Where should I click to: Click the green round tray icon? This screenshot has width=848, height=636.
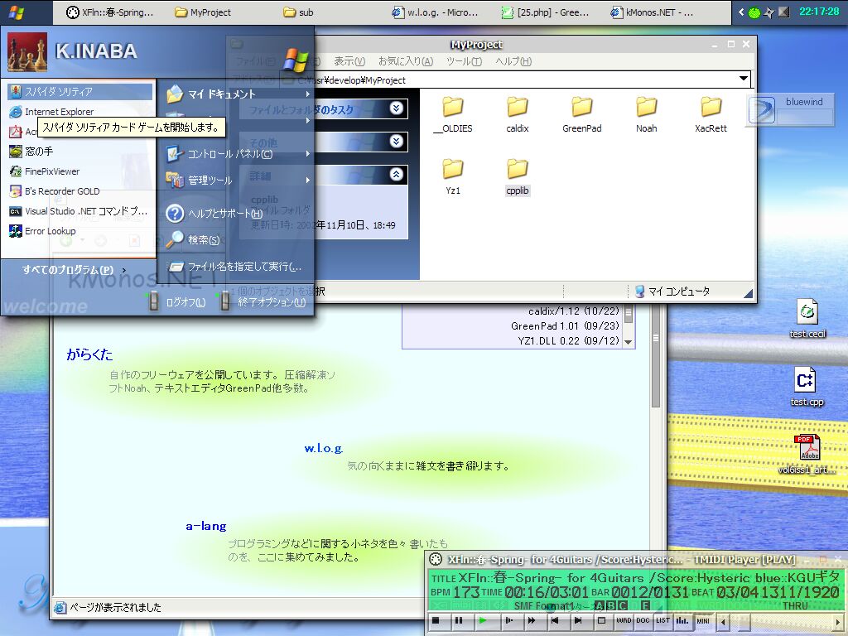pyautogui.click(x=754, y=12)
